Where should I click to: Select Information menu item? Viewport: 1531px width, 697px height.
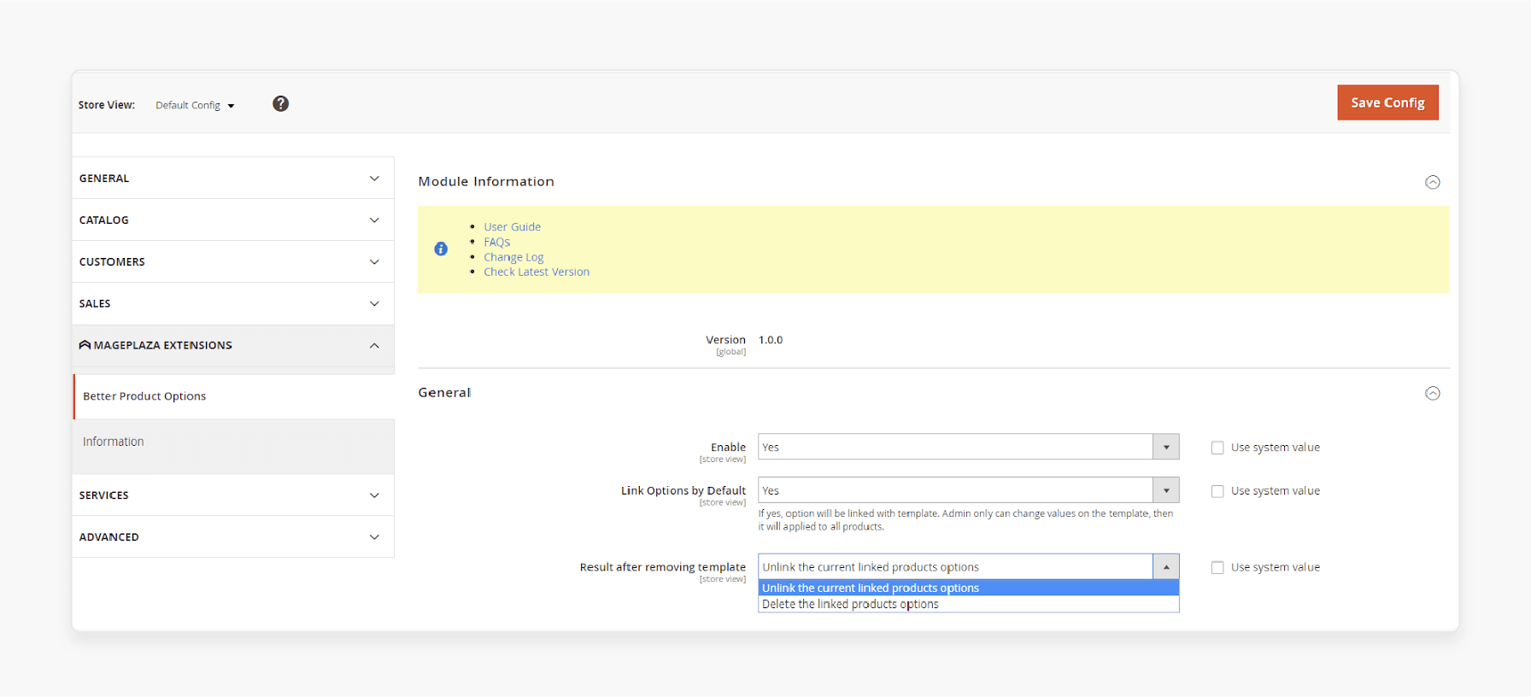click(233, 442)
